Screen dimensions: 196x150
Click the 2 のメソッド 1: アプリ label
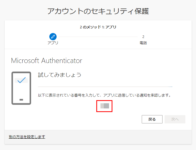(98, 27)
